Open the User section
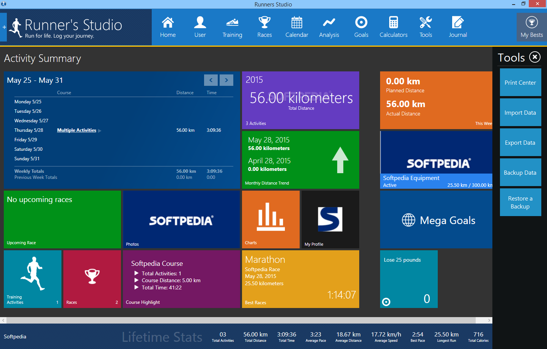Image resolution: width=547 pixels, height=349 pixels. [x=200, y=27]
